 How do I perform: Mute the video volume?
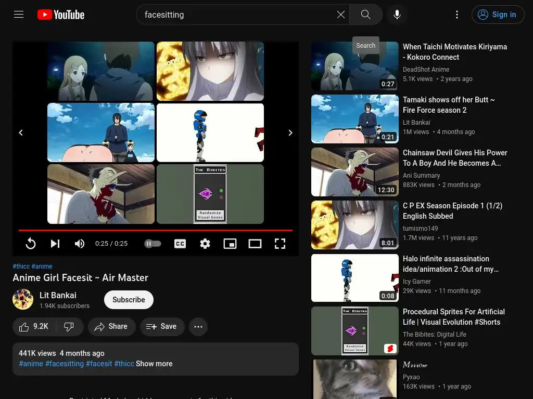(x=80, y=244)
